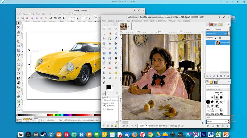Select the Ellipse tool in Inkscape
This screenshot has height=138, width=247.
pyautogui.click(x=19, y=55)
